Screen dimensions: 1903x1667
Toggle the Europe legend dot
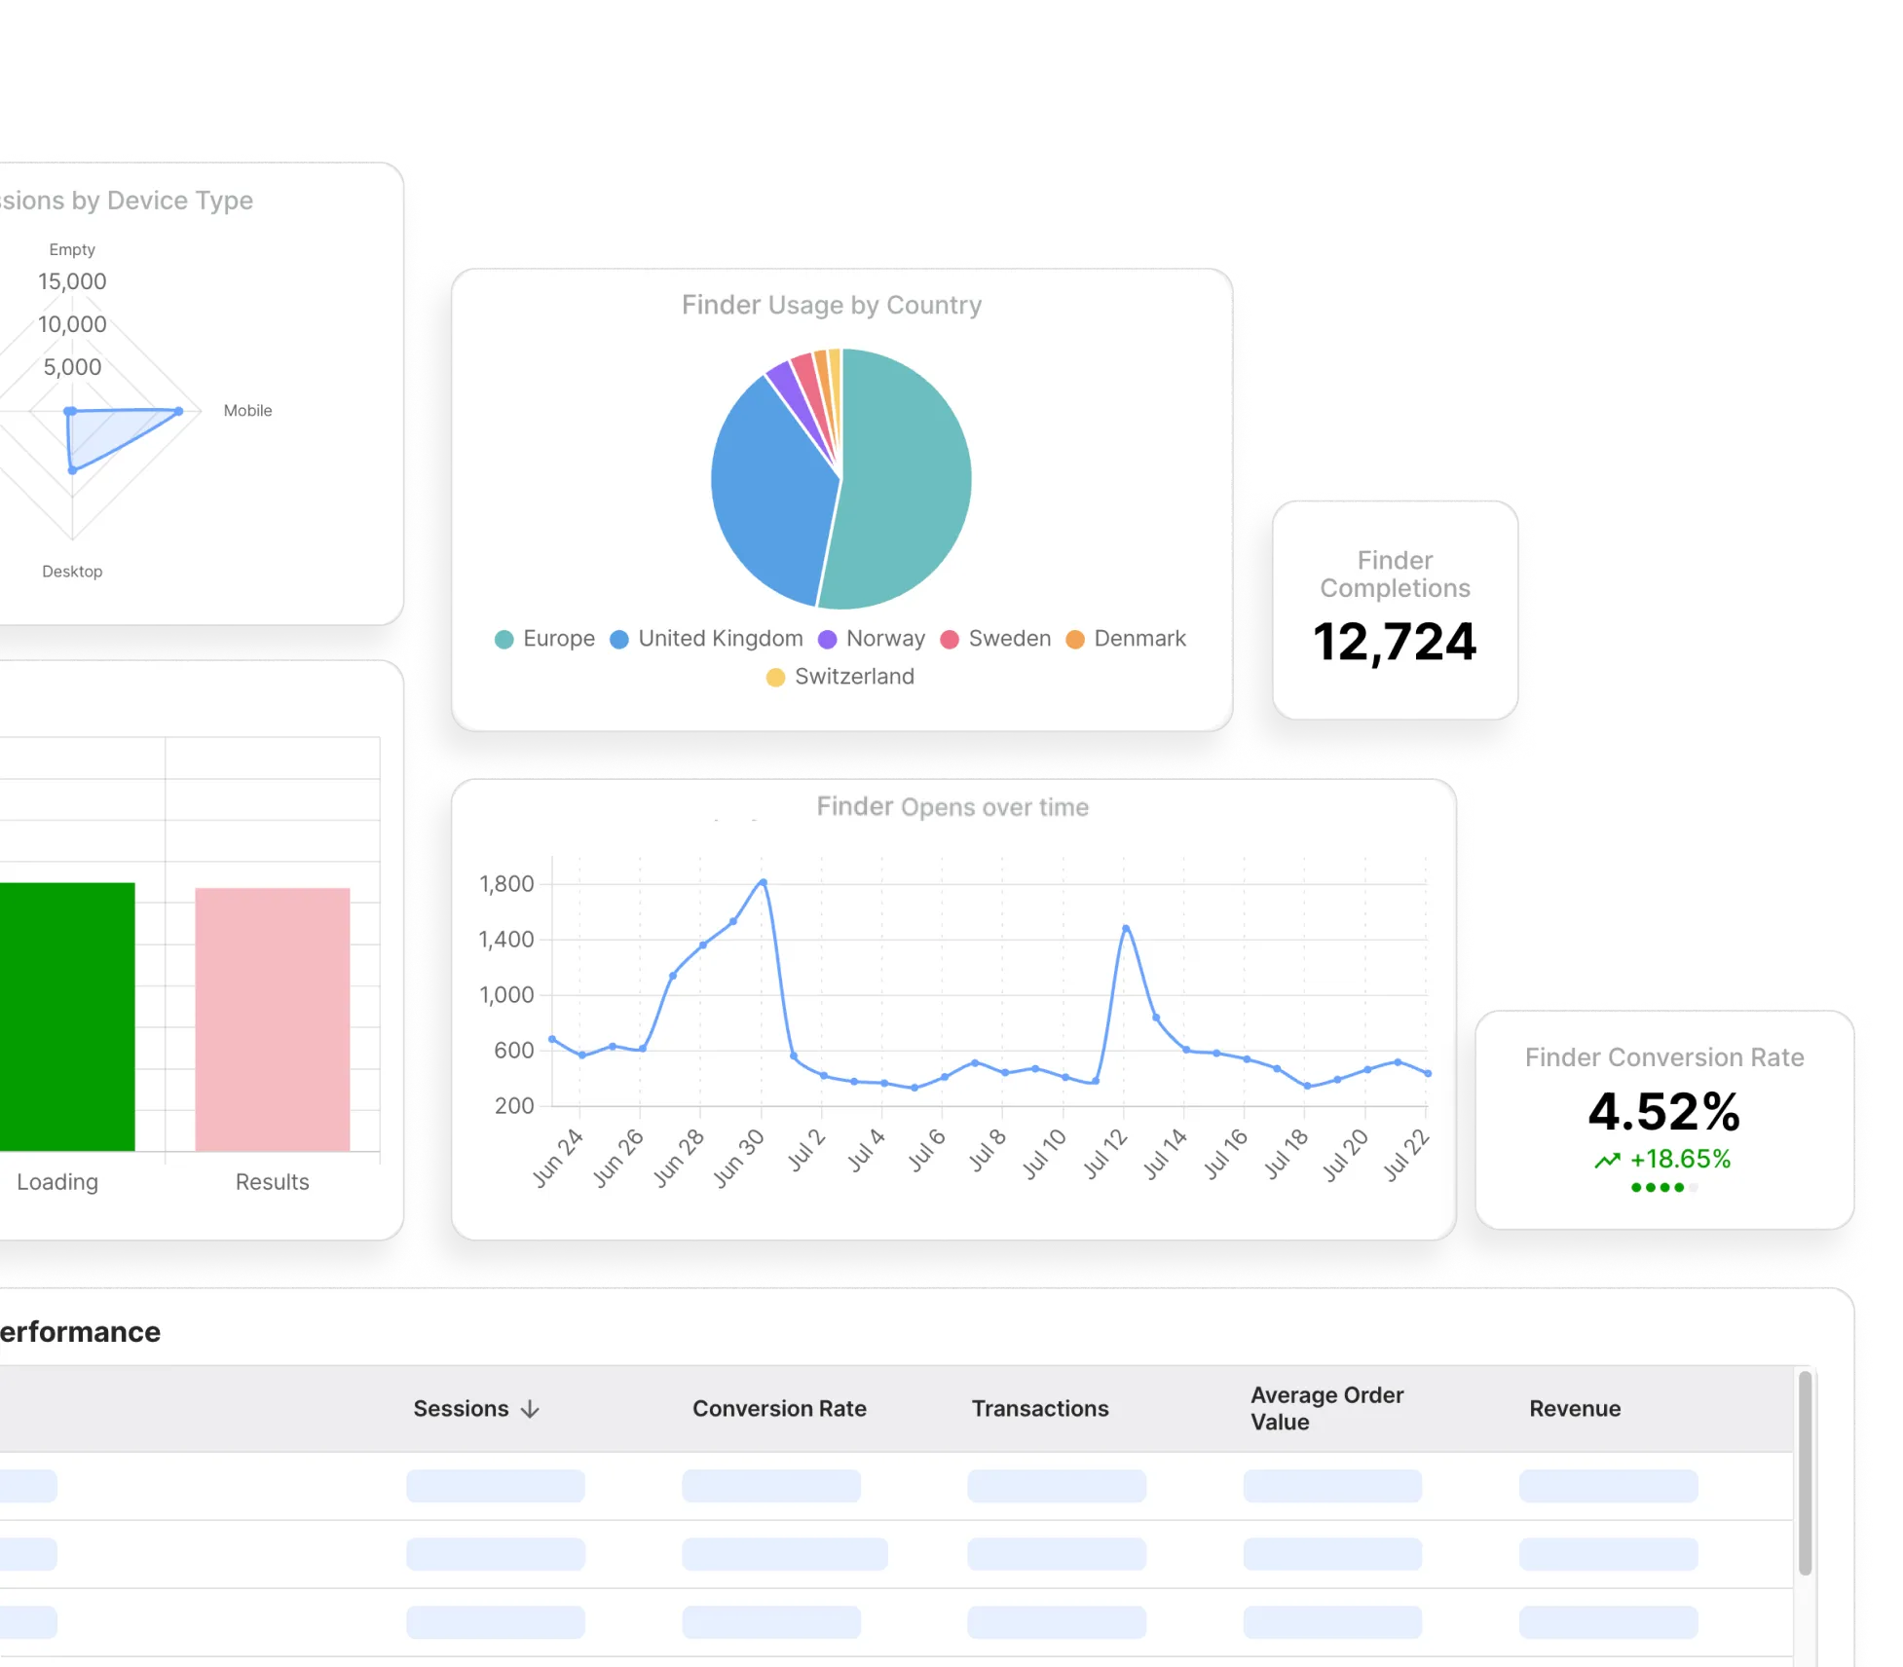tap(504, 640)
